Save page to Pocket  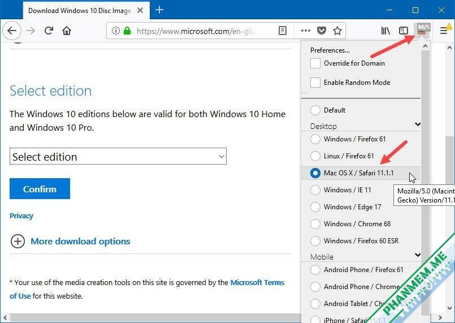pyautogui.click(x=322, y=31)
